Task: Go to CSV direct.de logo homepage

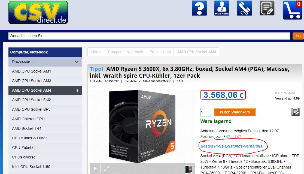Action: (x=38, y=13)
